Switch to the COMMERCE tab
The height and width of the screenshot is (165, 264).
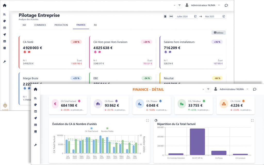[x=40, y=25]
